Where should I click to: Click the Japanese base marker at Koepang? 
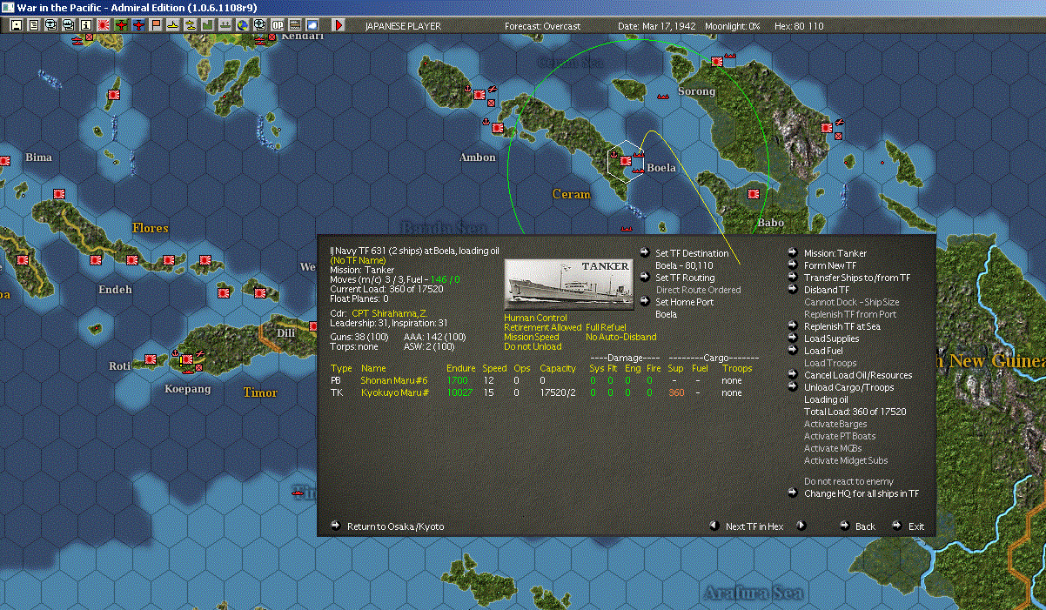coord(186,359)
